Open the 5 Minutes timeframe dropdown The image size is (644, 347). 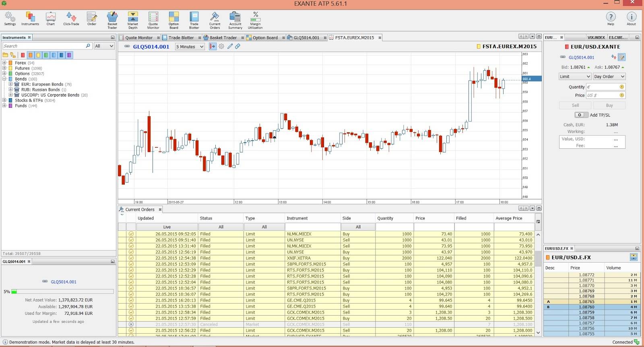(x=190, y=47)
